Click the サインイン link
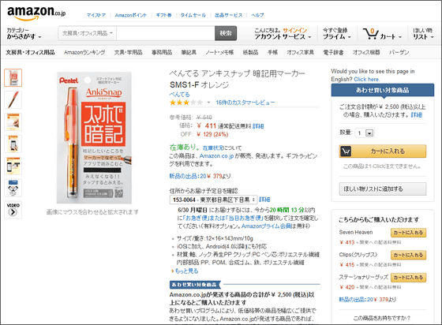Screen dimensions: 442x325 (x=295, y=31)
